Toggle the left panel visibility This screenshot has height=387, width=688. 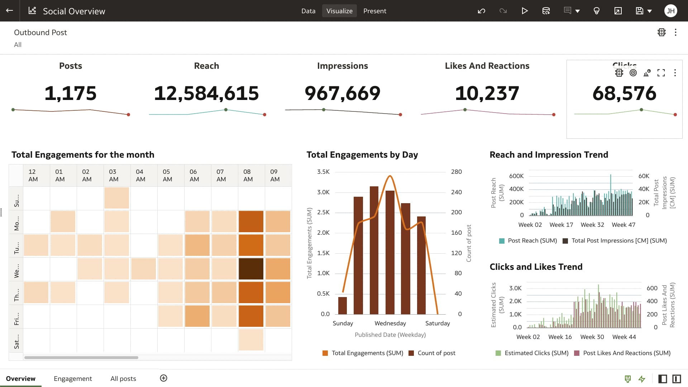[x=663, y=379]
